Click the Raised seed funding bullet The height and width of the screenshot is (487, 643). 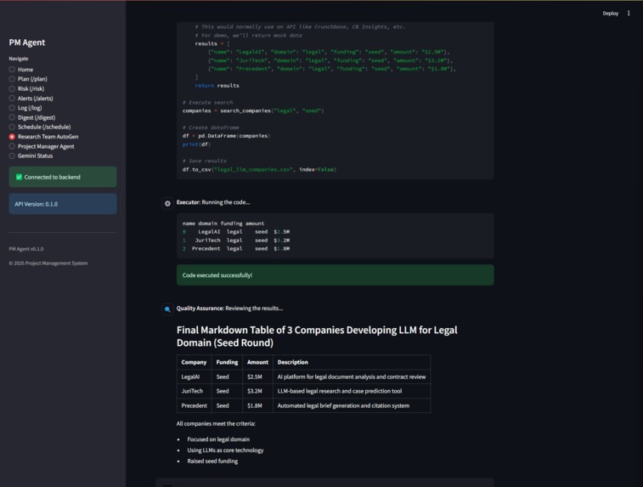click(212, 461)
